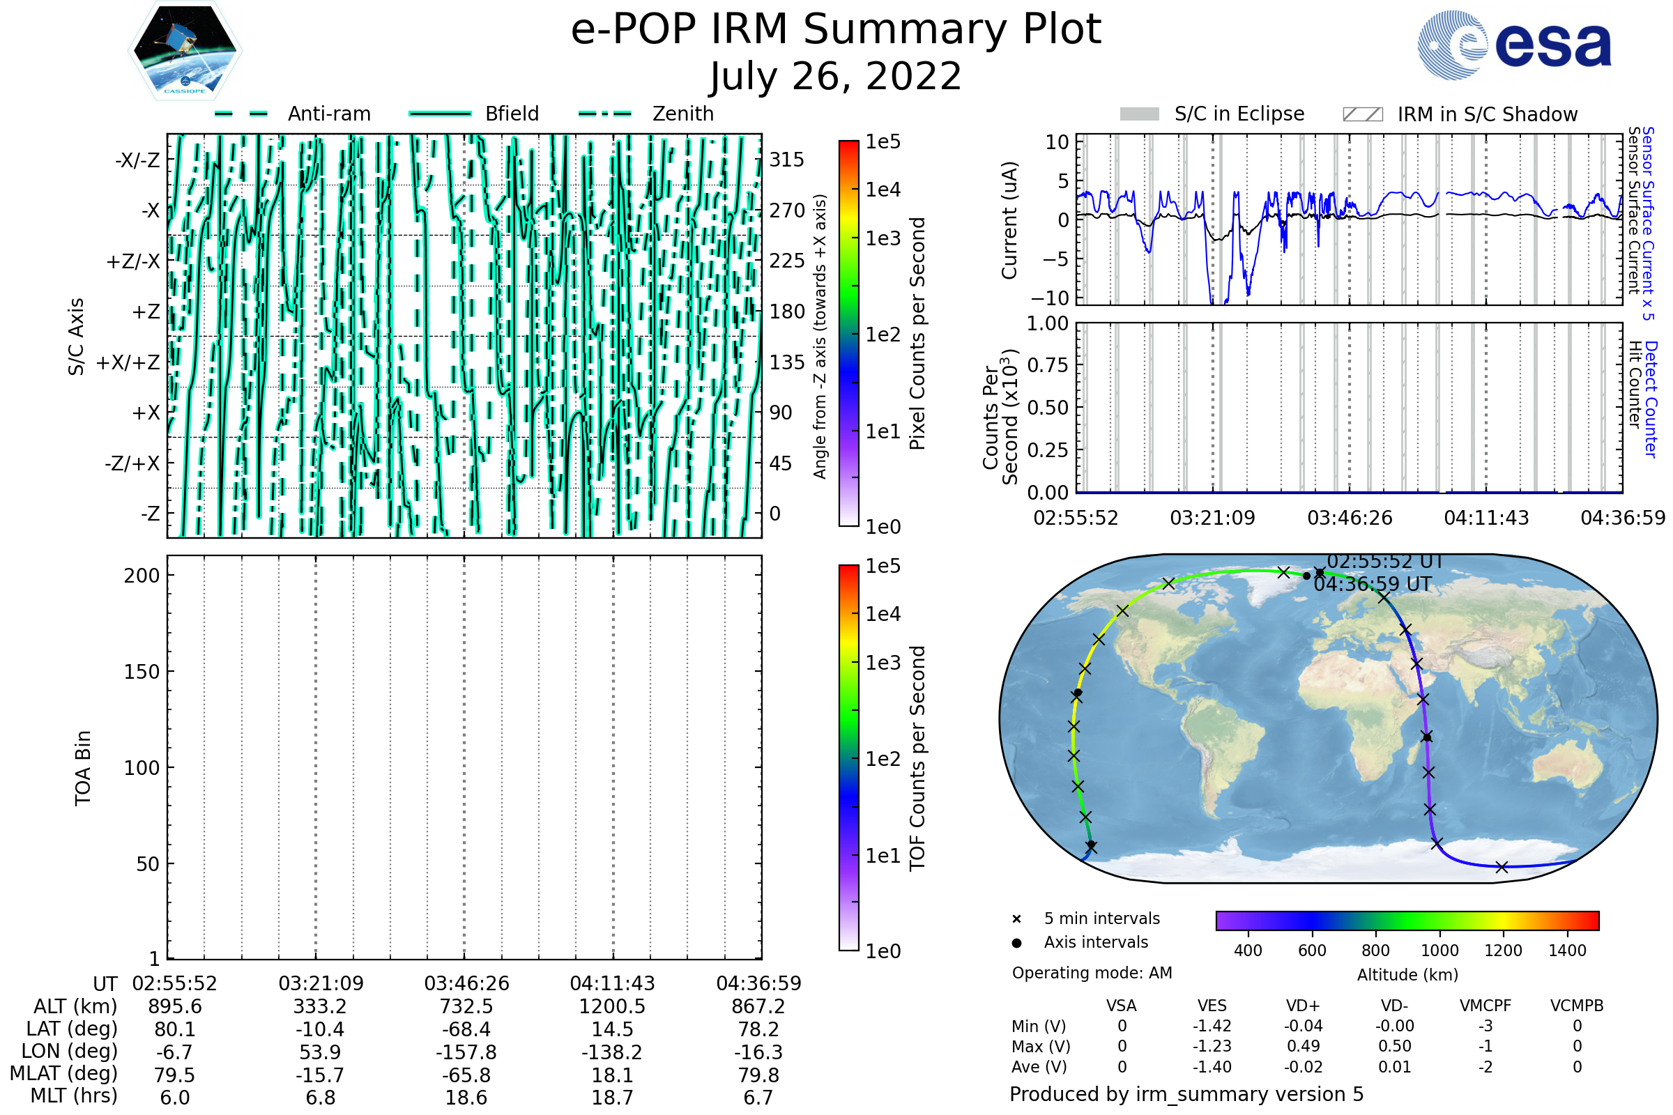Click the blue Sensor Surface Current x 5 label
This screenshot has width=1673, height=1115.
click(x=1648, y=223)
